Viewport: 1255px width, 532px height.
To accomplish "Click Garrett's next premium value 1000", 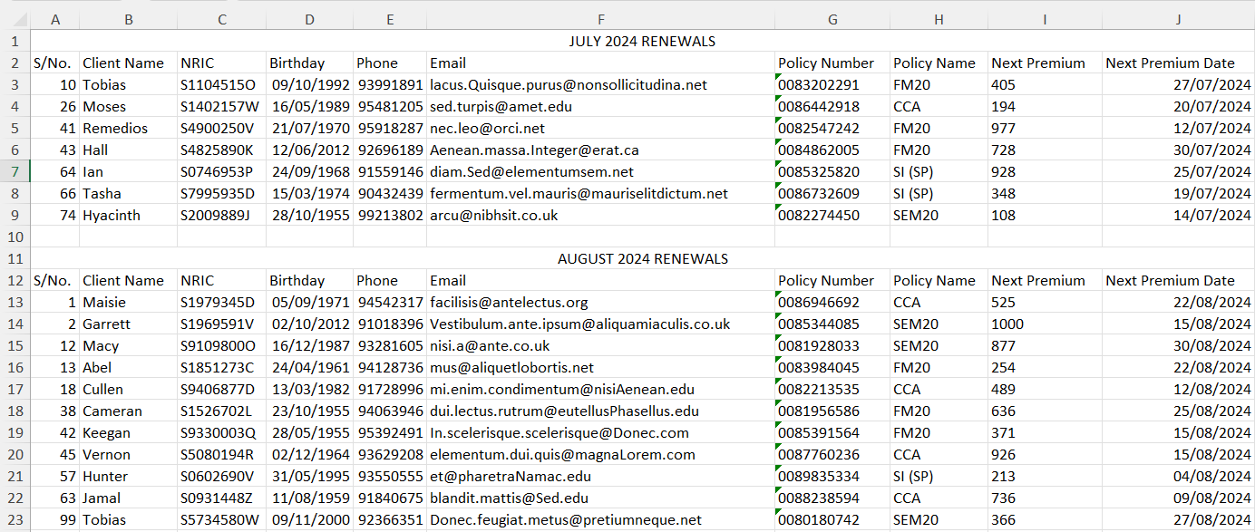I will click(1007, 324).
